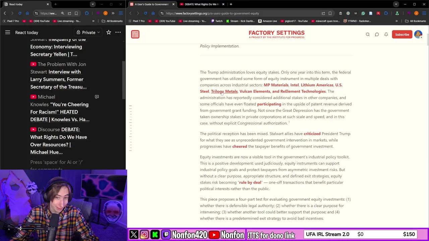Open Factory Settings square logo icon
The height and width of the screenshot is (241, 429).
click(135, 34)
